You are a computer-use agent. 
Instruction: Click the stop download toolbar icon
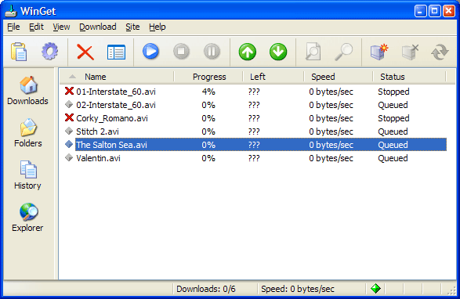click(x=181, y=52)
